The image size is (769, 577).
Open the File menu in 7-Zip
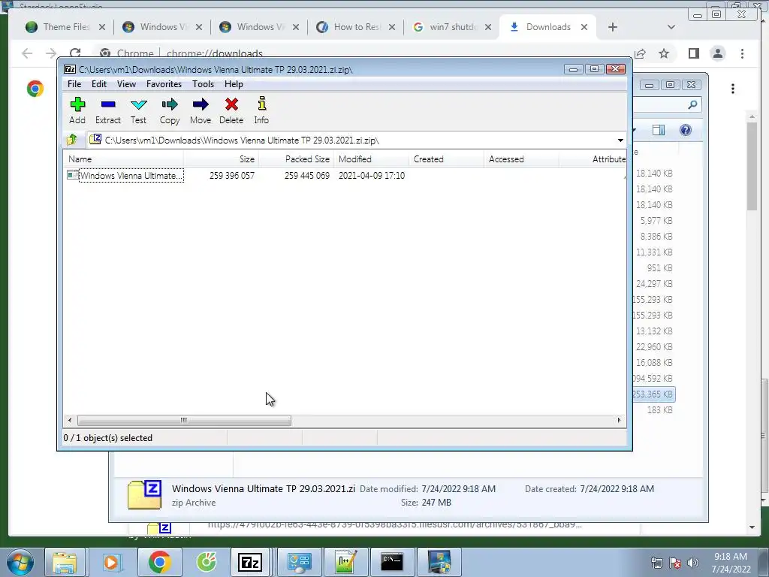[74, 84]
